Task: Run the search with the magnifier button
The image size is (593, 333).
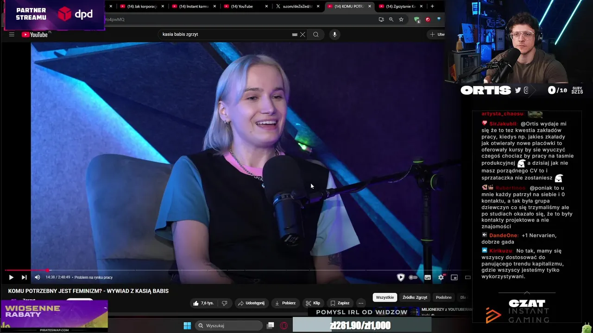Action: tap(316, 34)
